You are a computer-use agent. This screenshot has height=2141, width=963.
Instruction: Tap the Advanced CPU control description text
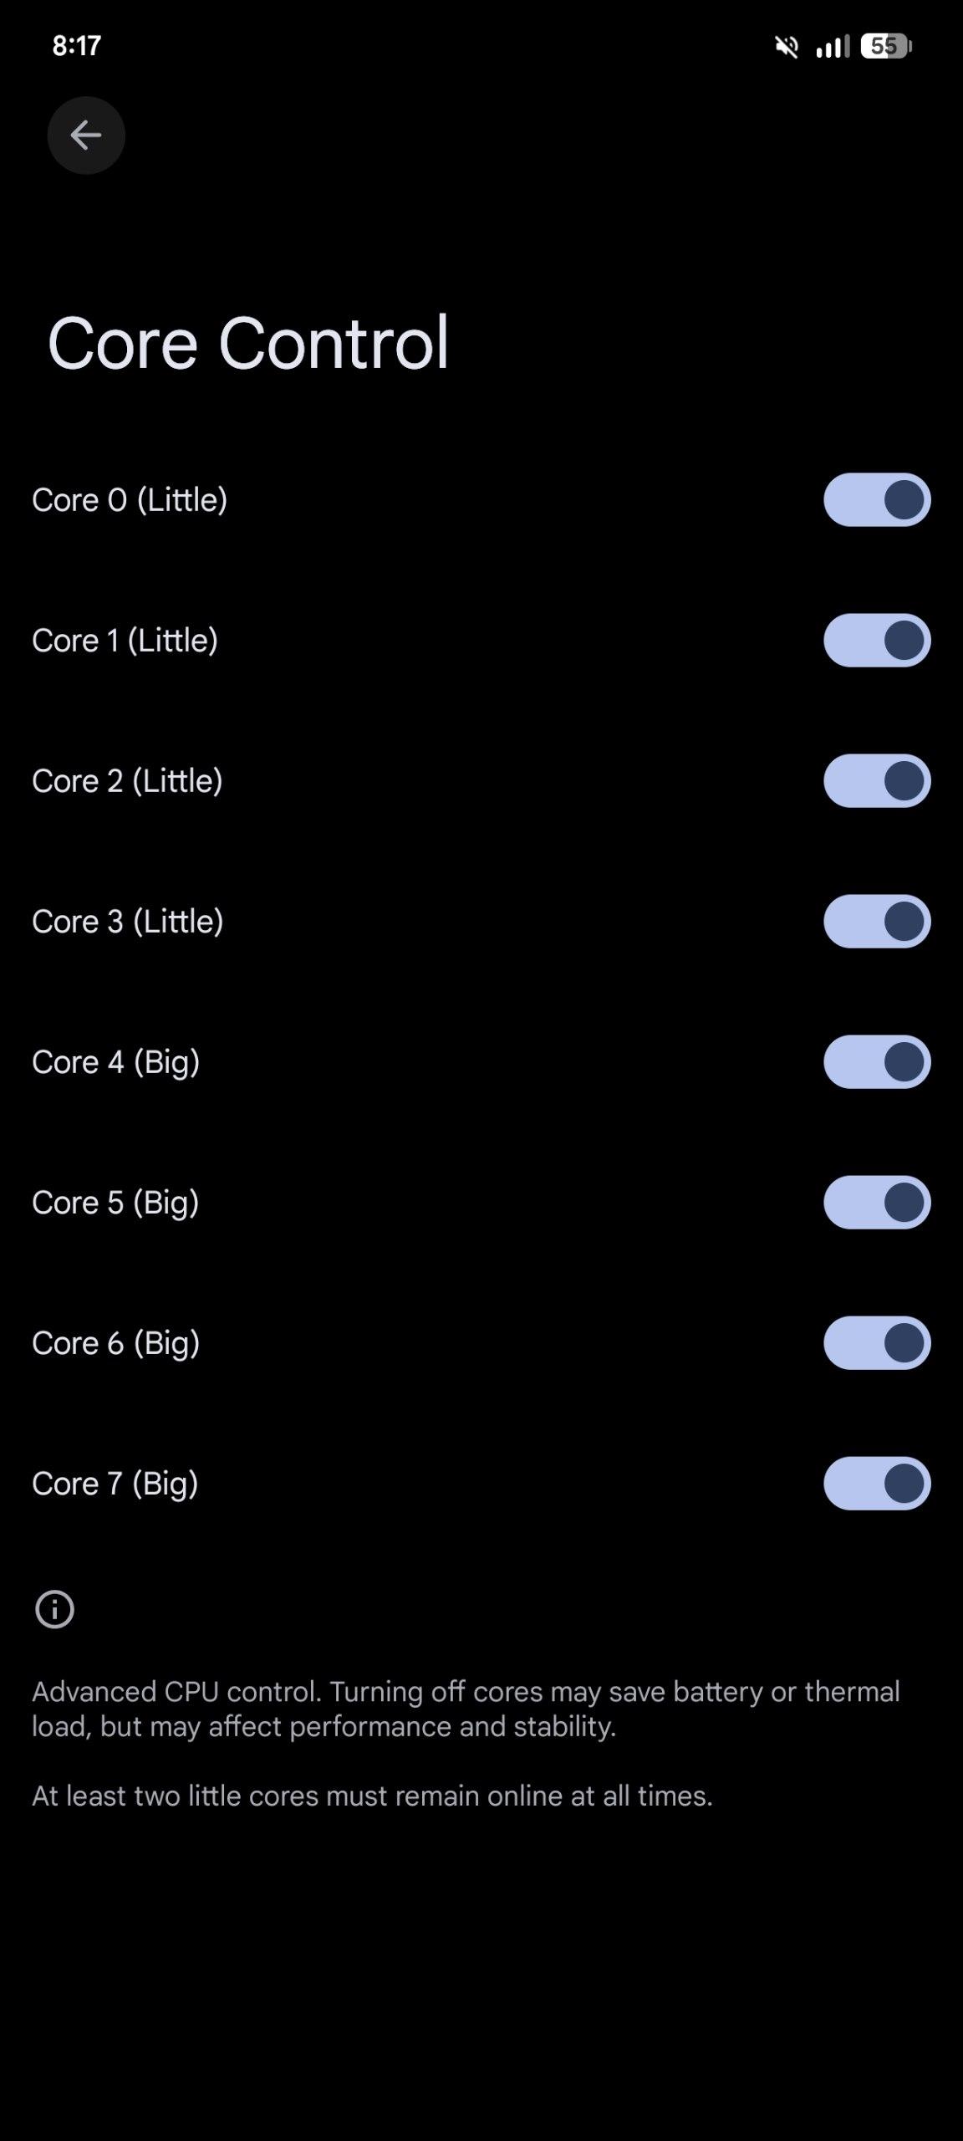tap(466, 1709)
